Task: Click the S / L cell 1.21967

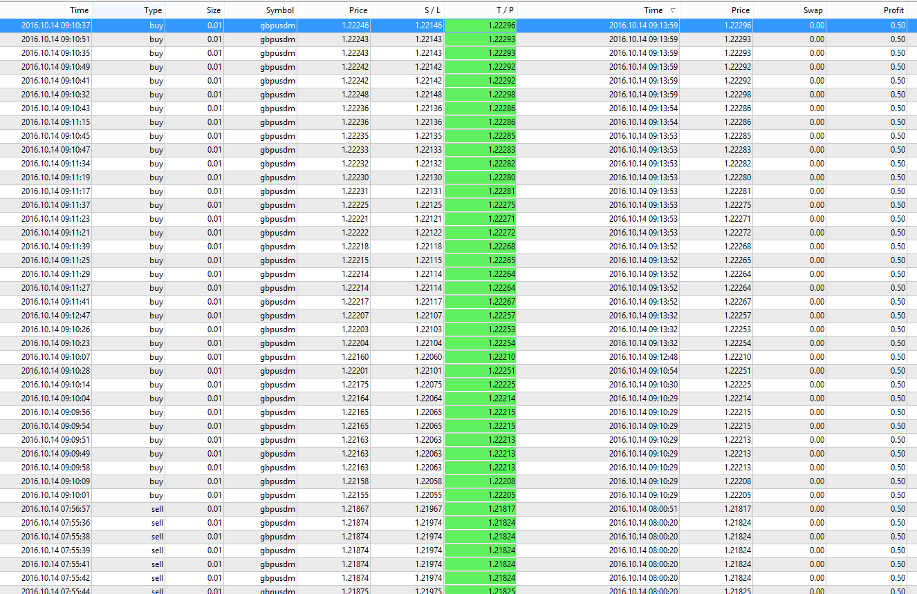Action: [x=428, y=509]
